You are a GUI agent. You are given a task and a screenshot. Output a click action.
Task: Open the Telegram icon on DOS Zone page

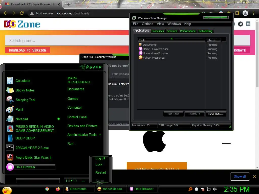[241, 24]
